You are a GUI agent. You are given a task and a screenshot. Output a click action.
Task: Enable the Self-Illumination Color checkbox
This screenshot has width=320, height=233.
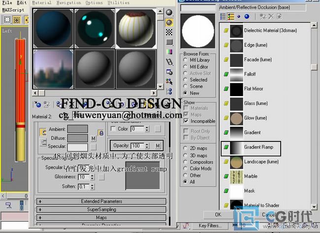[113, 129]
